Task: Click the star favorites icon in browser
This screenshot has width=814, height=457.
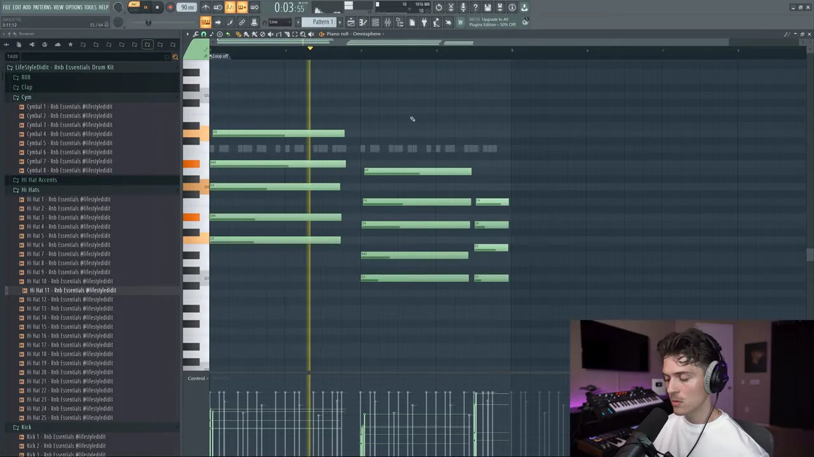Action: (x=70, y=44)
